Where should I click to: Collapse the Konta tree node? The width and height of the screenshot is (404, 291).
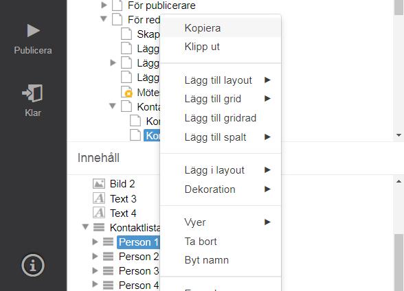[x=113, y=106]
